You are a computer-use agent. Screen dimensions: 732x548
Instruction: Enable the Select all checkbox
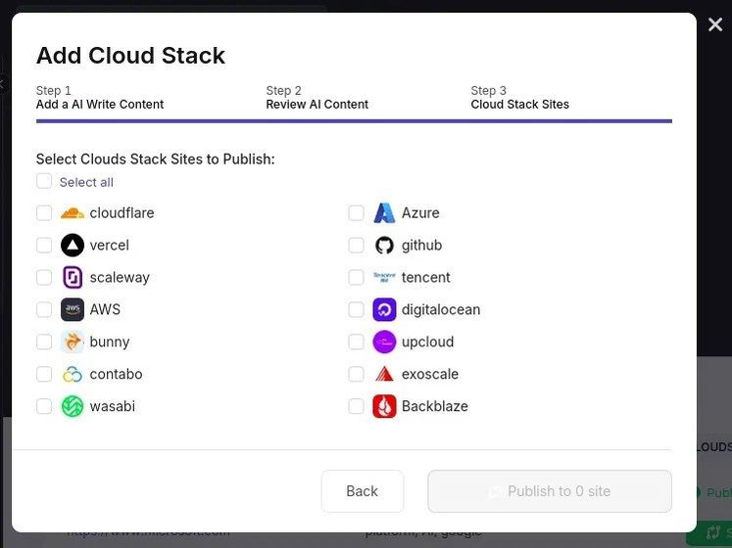[x=44, y=181]
